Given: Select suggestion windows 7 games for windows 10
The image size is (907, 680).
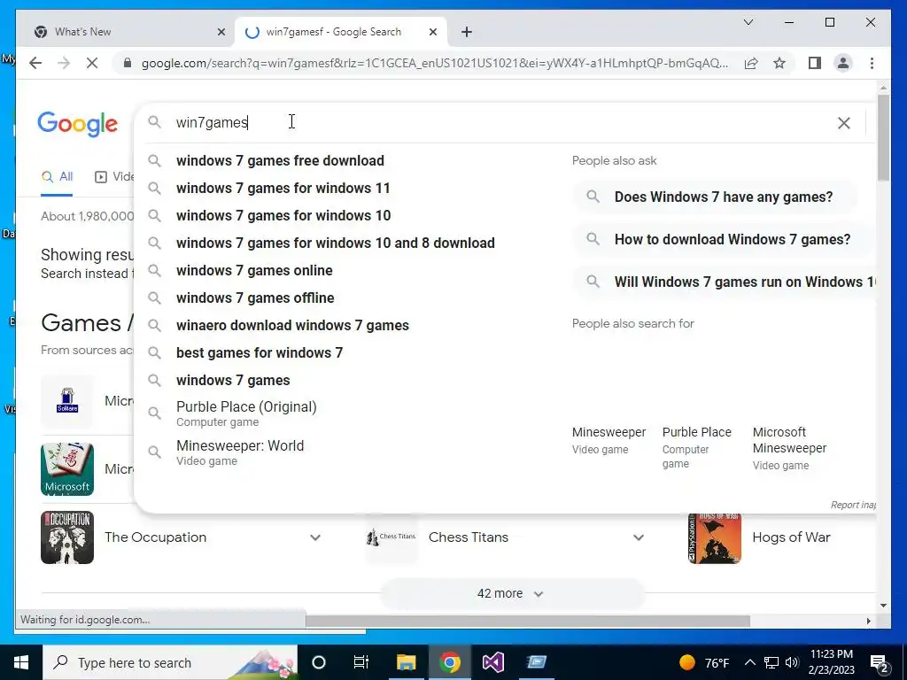Looking at the screenshot, I should pos(283,216).
